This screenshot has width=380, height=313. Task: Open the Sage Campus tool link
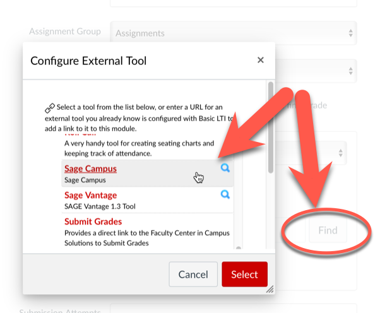[90, 168]
